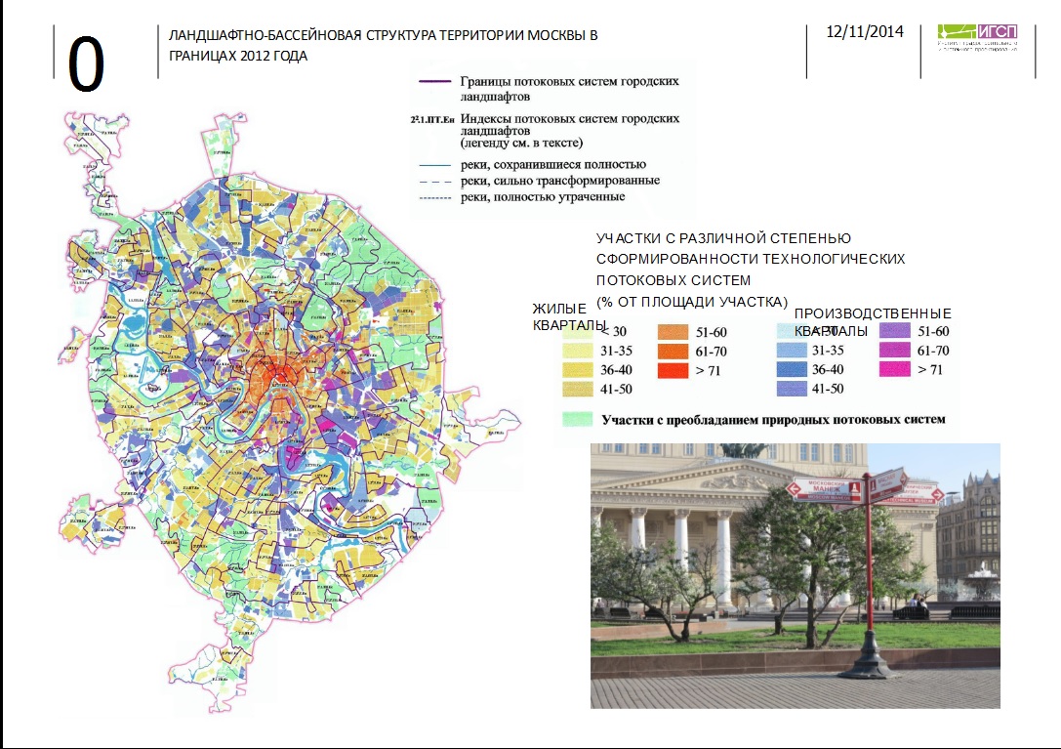The image size is (1061, 749).
Task: Click the dotted line for completely lost rivers
Action: [434, 197]
